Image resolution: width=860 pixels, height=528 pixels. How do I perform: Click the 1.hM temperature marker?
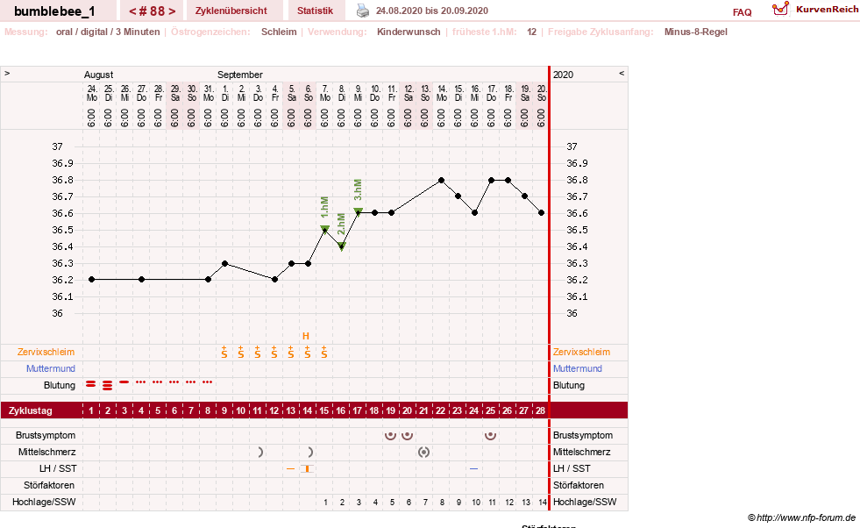[x=324, y=229]
